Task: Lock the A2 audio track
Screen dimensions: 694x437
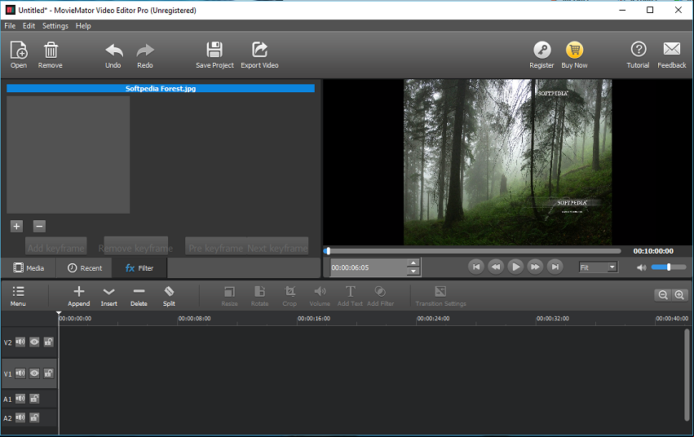Action: tap(34, 417)
